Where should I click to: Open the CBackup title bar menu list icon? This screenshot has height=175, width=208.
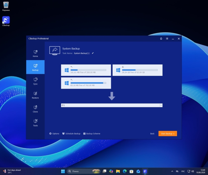[x=167, y=38]
